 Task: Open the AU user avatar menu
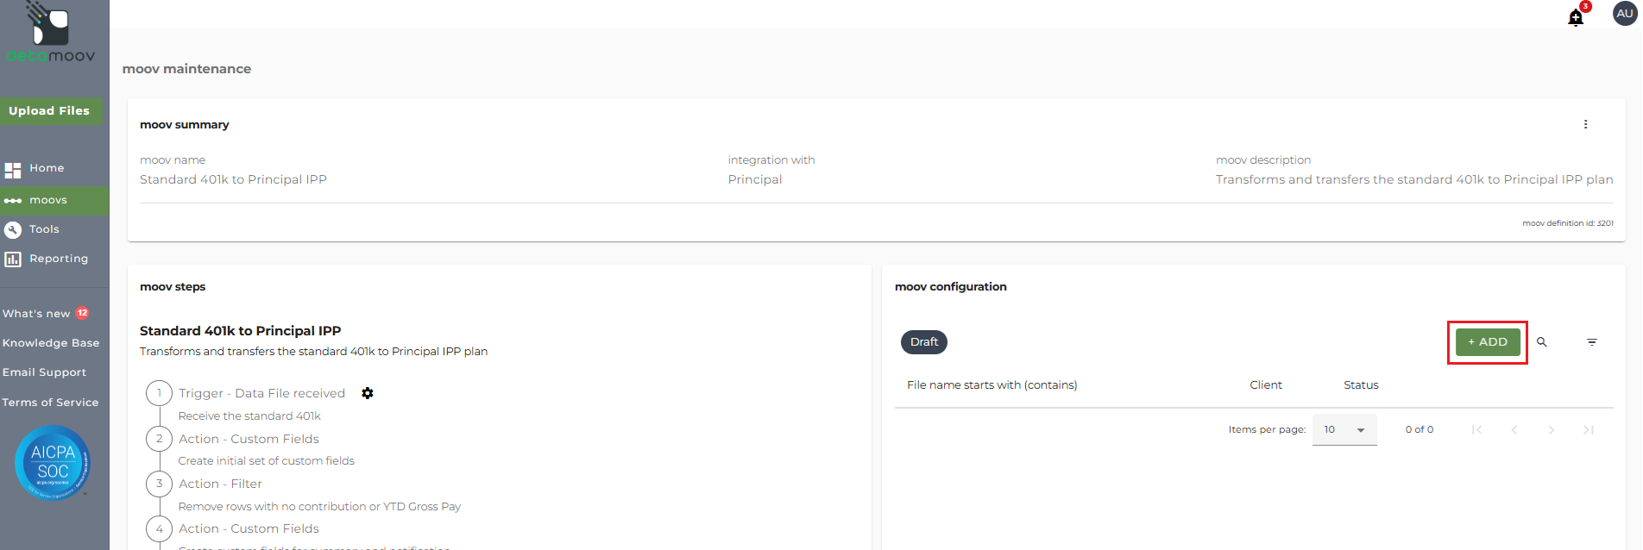tap(1625, 14)
